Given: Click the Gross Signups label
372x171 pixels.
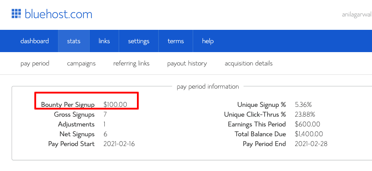Looking at the screenshot, I should click(x=74, y=114).
